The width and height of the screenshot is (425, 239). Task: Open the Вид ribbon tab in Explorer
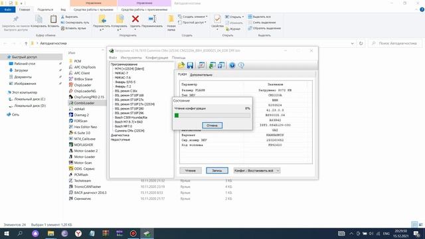click(x=63, y=9)
